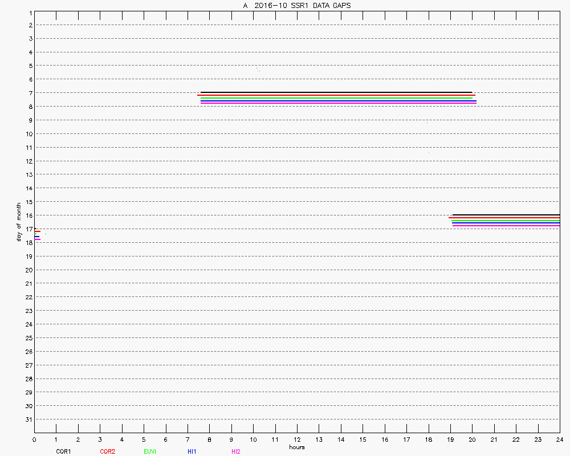Select the magenta HI2 legend label
Screen dimensions: 570x456
(236, 451)
